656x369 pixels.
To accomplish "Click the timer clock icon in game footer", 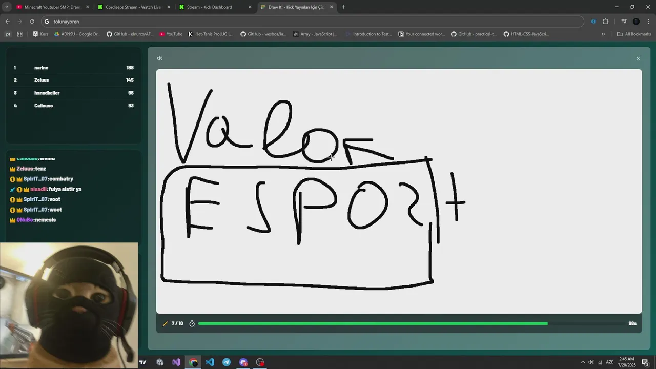I will pyautogui.click(x=192, y=324).
